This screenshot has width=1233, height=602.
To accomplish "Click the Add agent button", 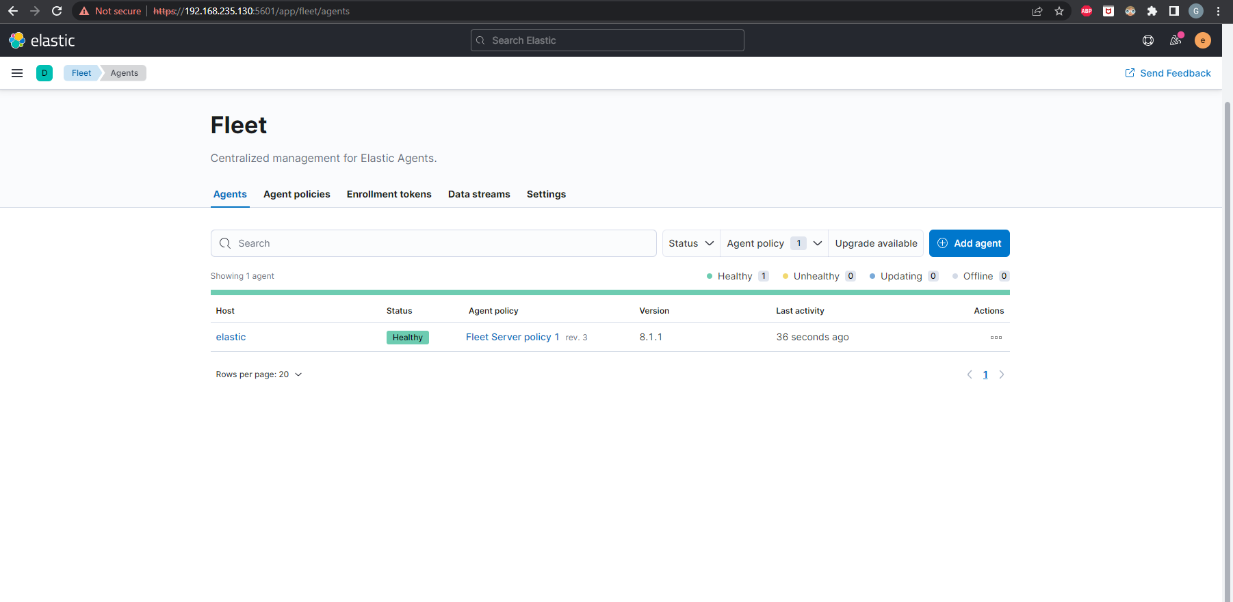I will click(x=969, y=243).
